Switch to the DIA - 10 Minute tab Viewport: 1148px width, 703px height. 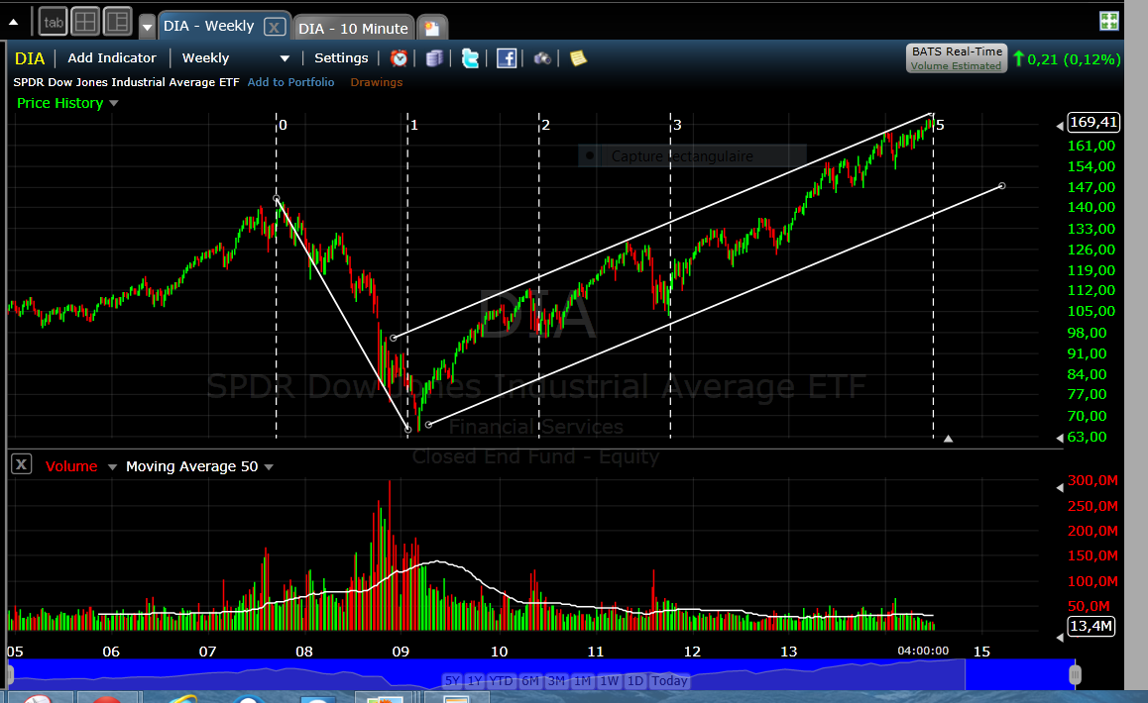tap(353, 29)
